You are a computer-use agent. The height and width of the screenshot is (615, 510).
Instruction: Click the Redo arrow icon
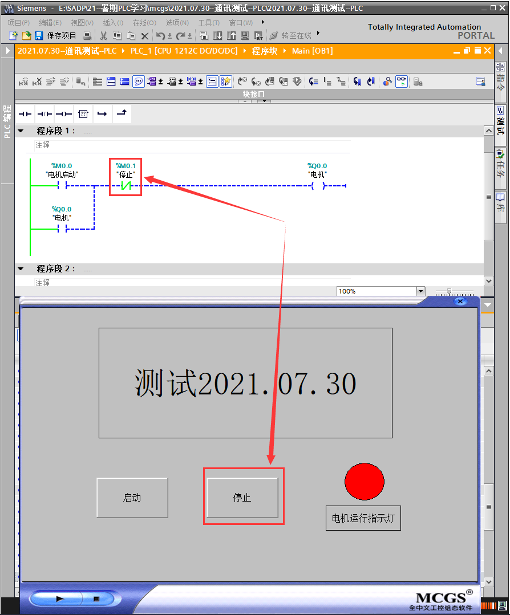(181, 36)
